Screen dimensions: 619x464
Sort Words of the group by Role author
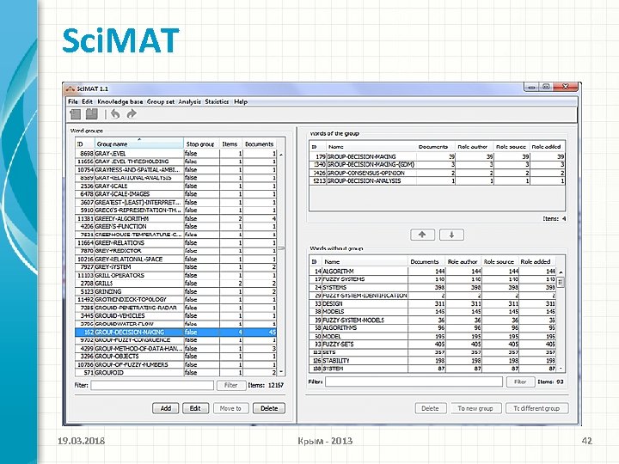[x=473, y=147]
